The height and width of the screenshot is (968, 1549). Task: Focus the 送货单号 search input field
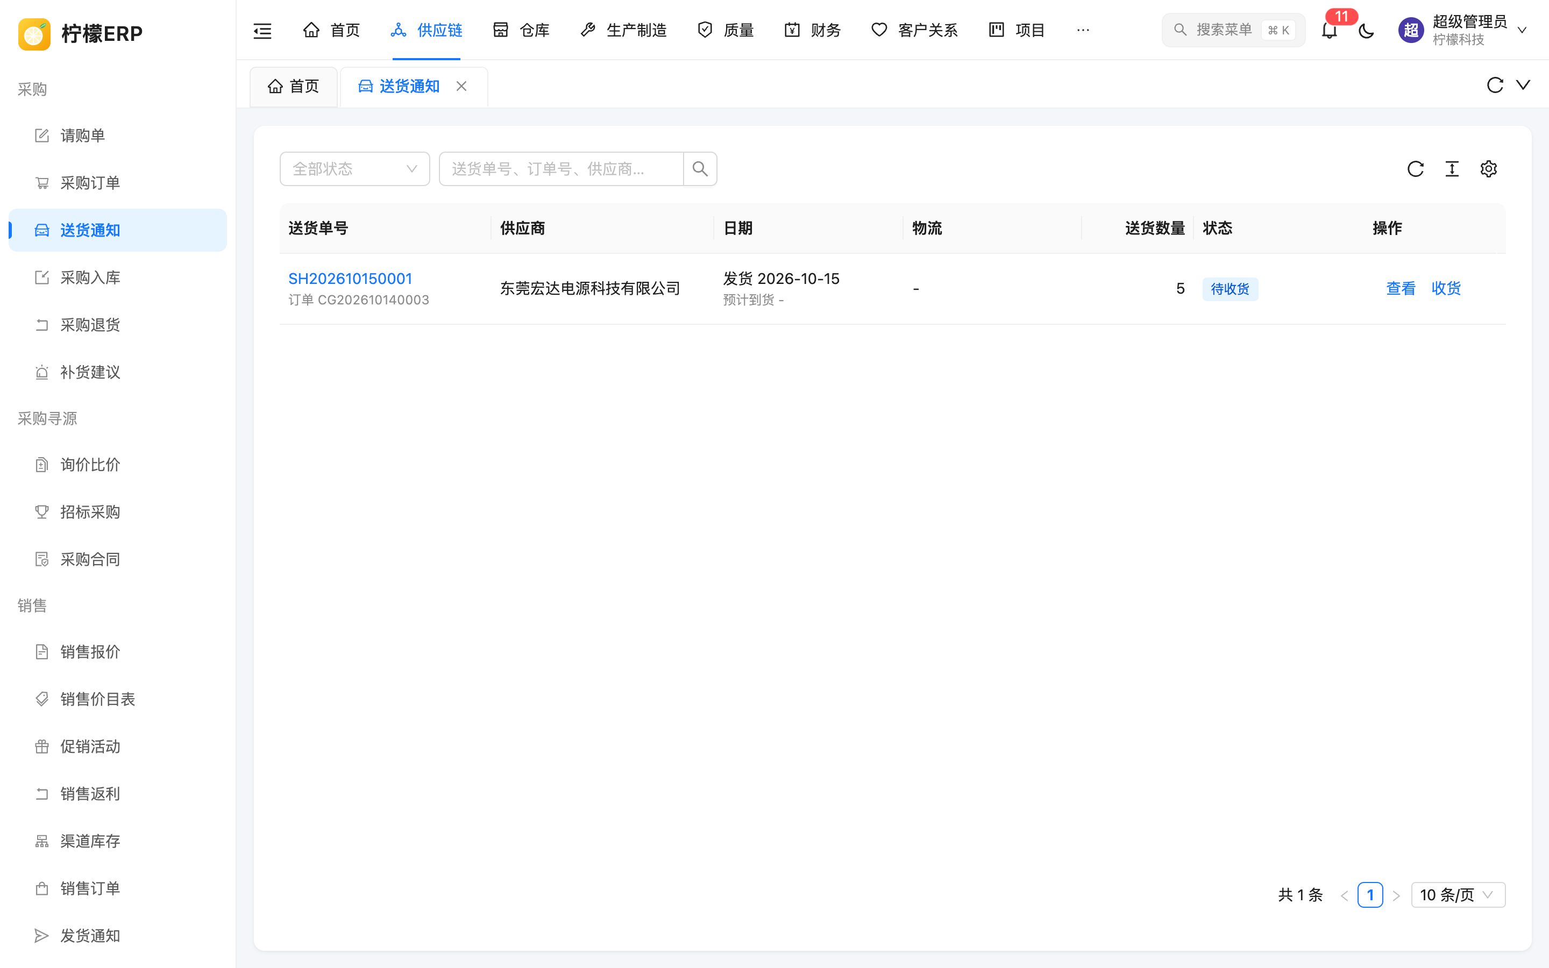562,169
